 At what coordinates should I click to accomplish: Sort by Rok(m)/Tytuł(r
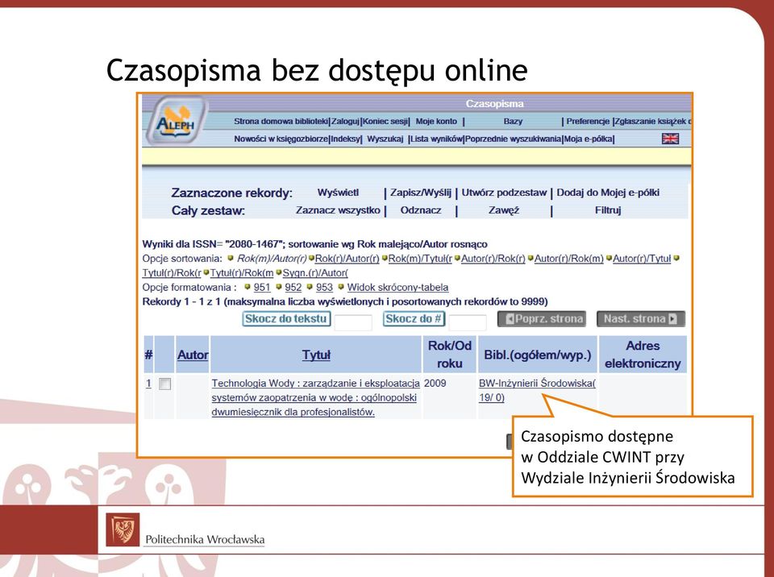(x=420, y=258)
